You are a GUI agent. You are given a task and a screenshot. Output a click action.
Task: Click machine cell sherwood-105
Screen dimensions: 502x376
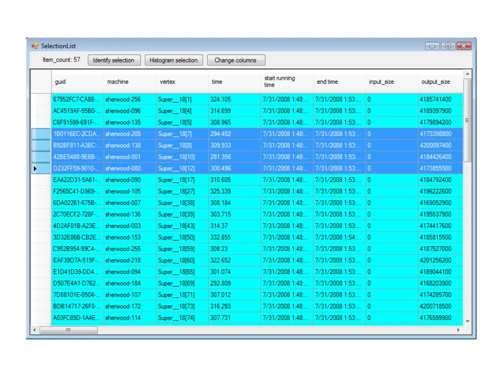click(130, 191)
